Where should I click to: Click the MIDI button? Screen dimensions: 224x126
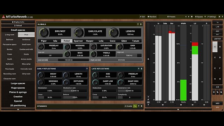tap(217, 103)
